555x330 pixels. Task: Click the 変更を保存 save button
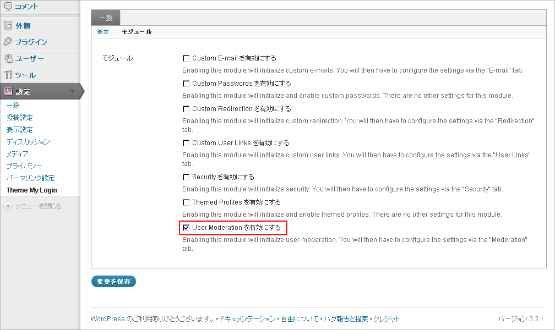113,282
